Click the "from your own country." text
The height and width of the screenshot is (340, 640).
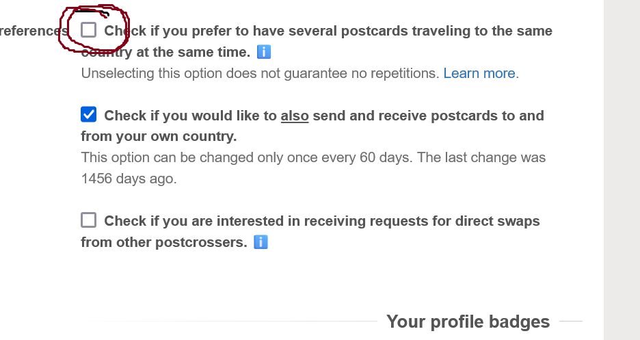tap(159, 136)
